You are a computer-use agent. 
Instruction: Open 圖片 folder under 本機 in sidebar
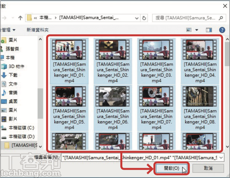pyautogui.click(x=13, y=110)
